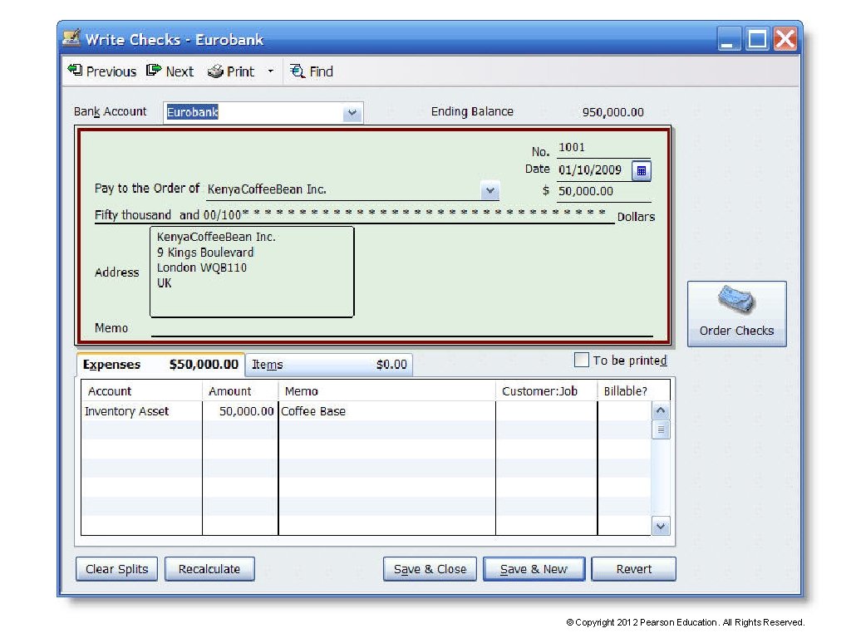Go to the Previous check
This screenshot has height=638, width=851.
(102, 71)
